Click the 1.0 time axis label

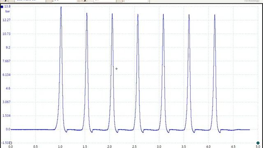click(x=60, y=147)
